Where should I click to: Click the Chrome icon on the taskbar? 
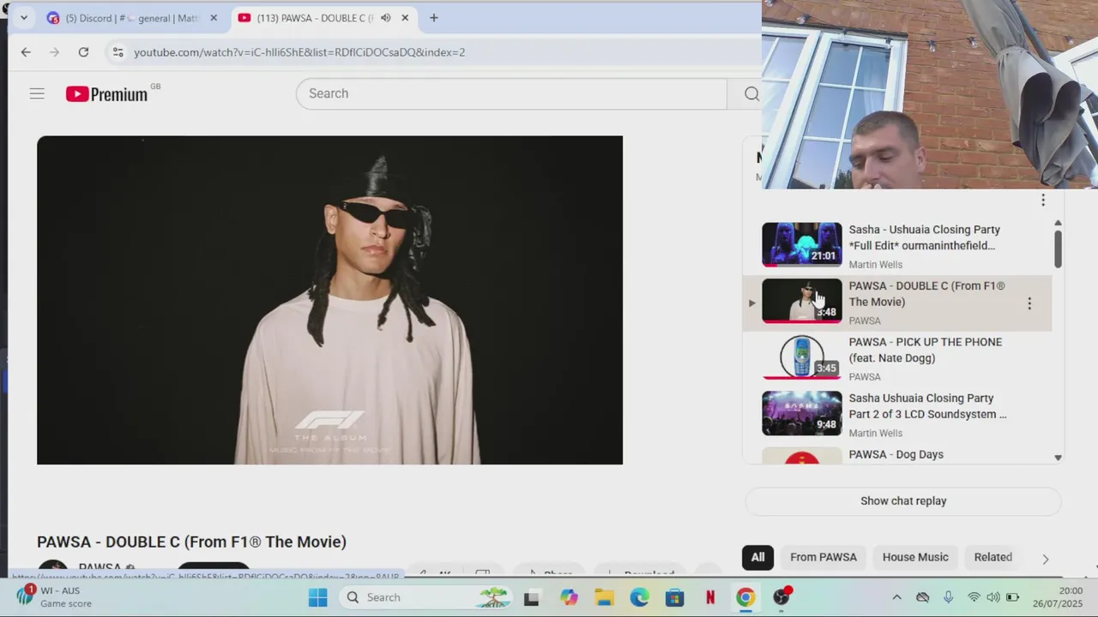click(745, 597)
